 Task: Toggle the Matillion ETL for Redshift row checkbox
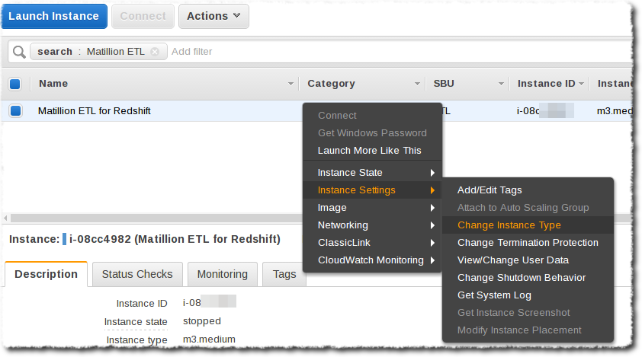tap(15, 111)
